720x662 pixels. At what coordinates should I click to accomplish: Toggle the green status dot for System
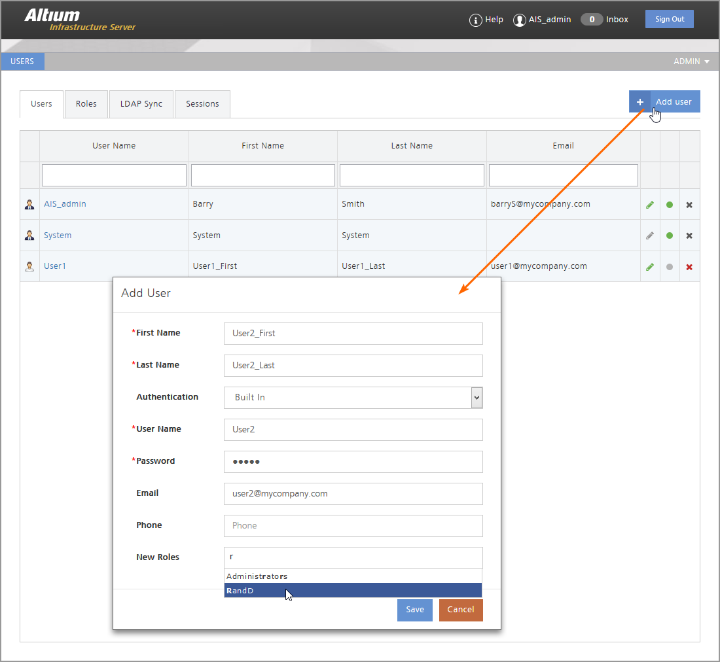coord(670,235)
